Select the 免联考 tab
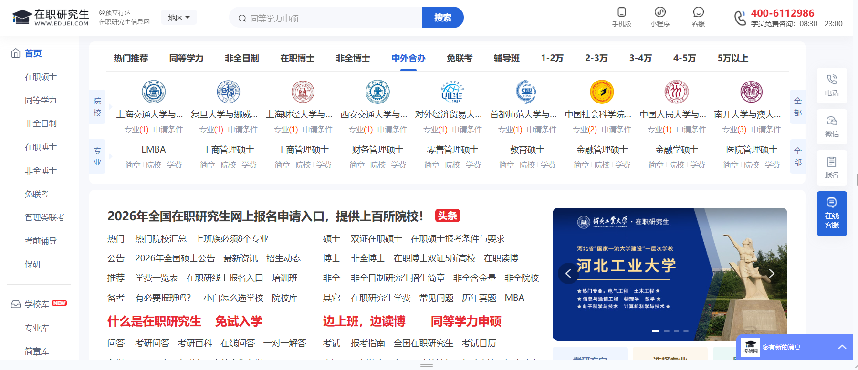This screenshot has height=370, width=858. click(460, 58)
